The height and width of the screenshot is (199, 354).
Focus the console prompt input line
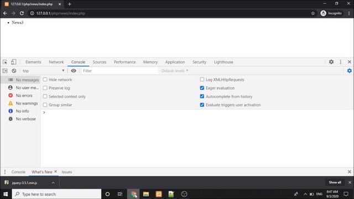point(196,112)
